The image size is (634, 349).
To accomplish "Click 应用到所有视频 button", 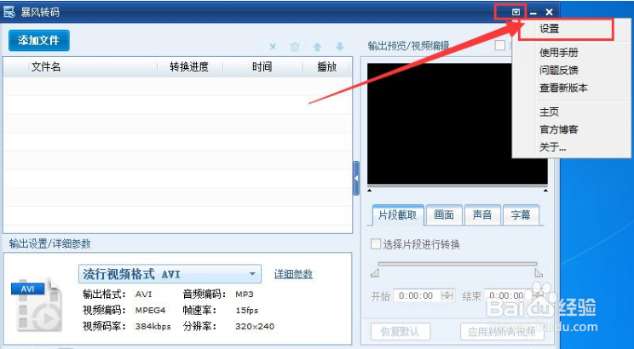I will click(x=502, y=332).
